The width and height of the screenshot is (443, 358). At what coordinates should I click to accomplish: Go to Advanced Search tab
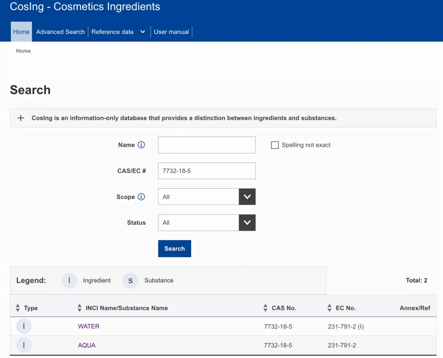click(60, 32)
